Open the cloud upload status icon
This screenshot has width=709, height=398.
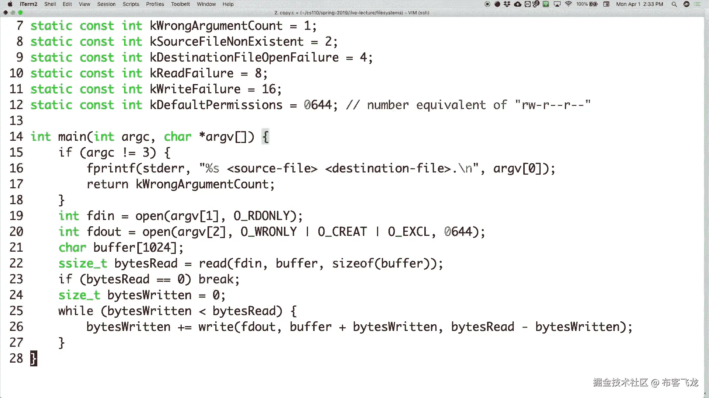coord(518,4)
